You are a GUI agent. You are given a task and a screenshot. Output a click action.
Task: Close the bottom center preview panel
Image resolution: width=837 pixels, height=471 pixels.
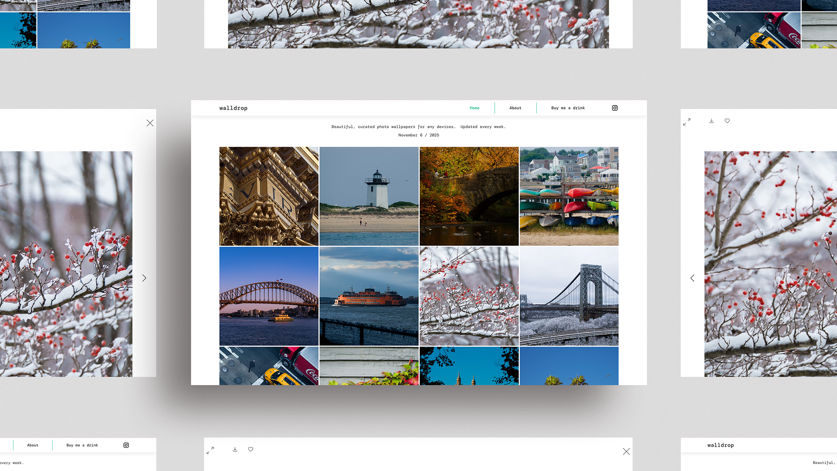click(x=626, y=452)
